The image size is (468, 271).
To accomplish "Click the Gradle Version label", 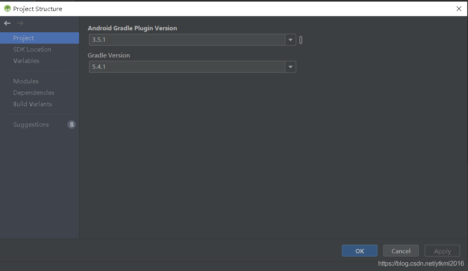I will point(109,55).
